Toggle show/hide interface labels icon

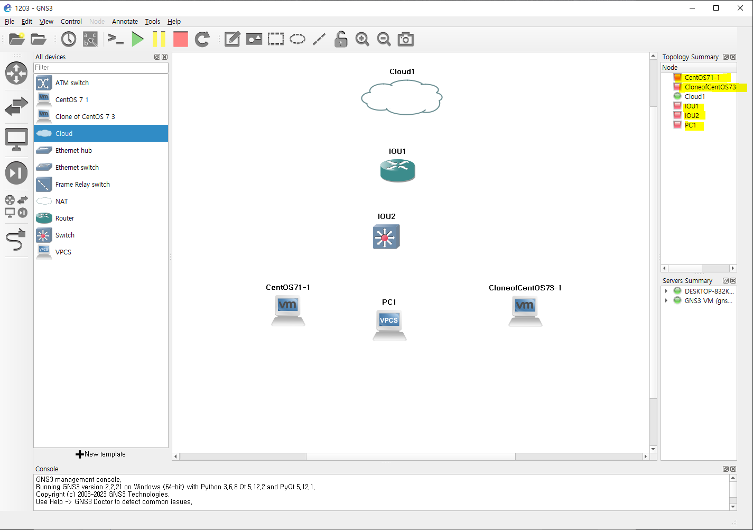(x=90, y=39)
